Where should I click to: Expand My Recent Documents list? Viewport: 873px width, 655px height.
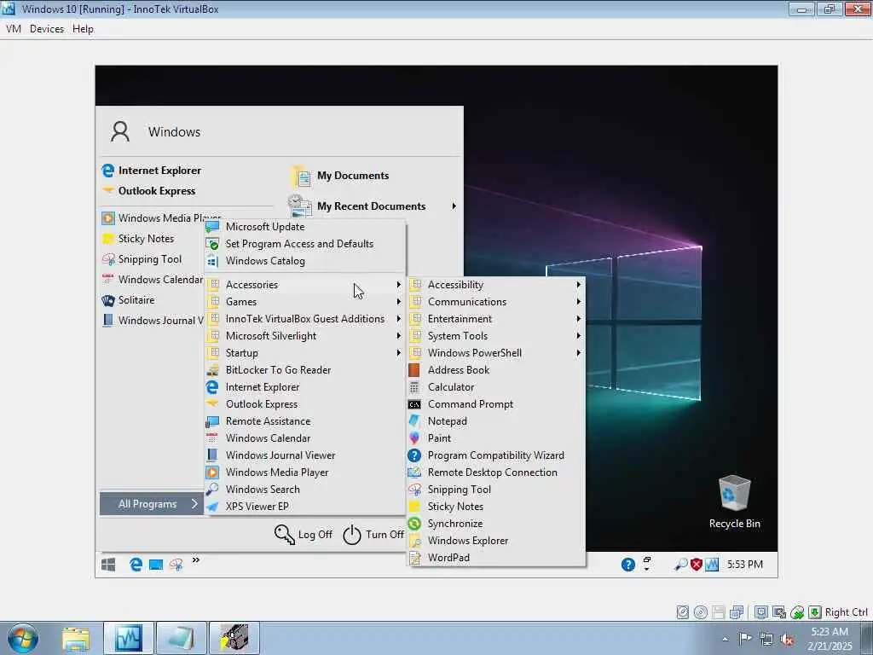tap(373, 206)
